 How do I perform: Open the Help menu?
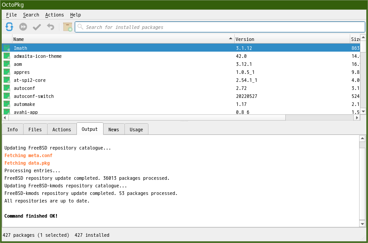pyautogui.click(x=76, y=15)
